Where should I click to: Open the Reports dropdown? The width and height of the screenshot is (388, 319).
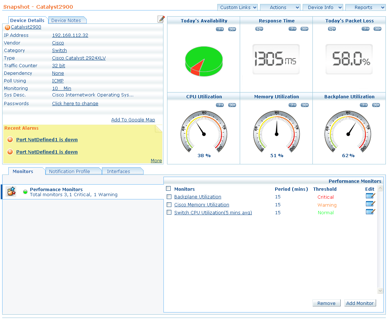coord(366,7)
